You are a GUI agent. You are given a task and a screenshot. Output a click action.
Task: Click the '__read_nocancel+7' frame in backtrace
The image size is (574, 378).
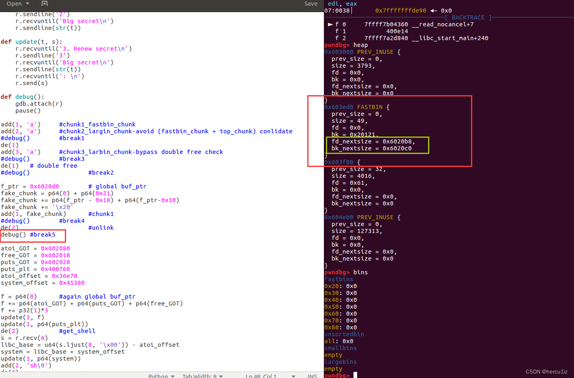tap(443, 24)
